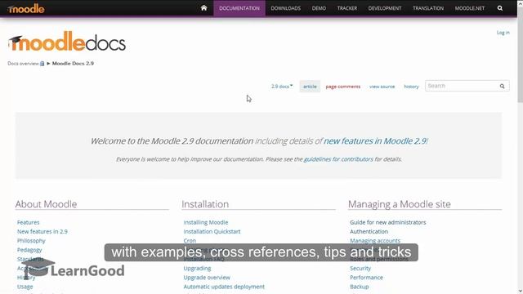This screenshot has width=523, height=294.
Task: Click the Moodle logo in the top-left header
Action: pos(25,9)
